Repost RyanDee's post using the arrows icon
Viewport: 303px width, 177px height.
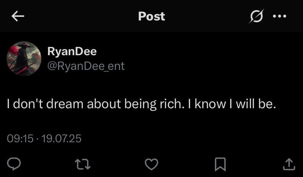coord(83,164)
